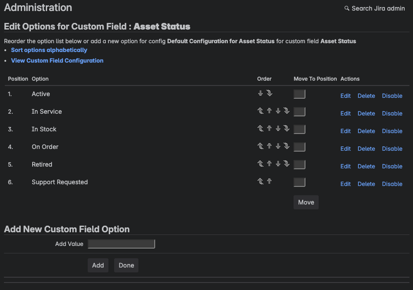Open Sort options alphabetically link

(49, 50)
